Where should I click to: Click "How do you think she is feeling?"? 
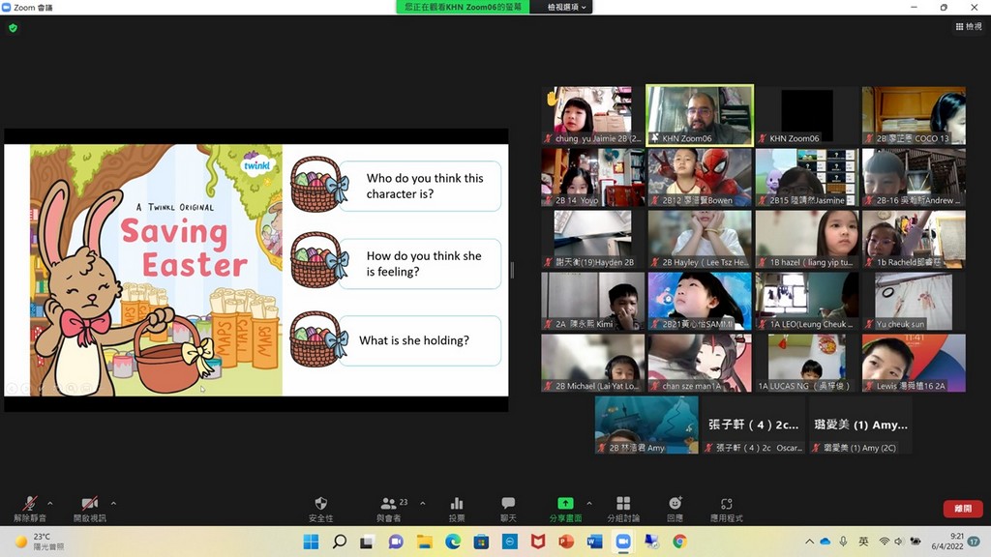click(424, 263)
